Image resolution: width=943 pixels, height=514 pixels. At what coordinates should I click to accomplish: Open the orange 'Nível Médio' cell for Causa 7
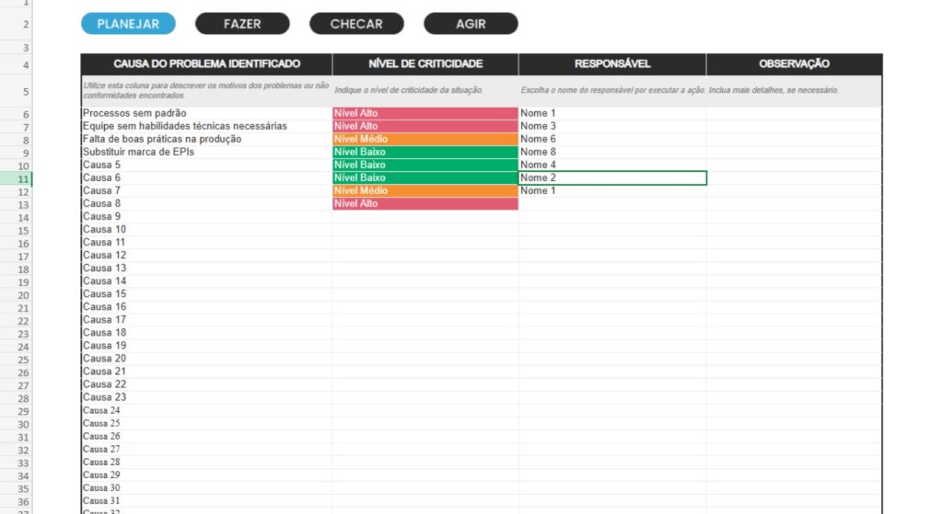coord(425,190)
